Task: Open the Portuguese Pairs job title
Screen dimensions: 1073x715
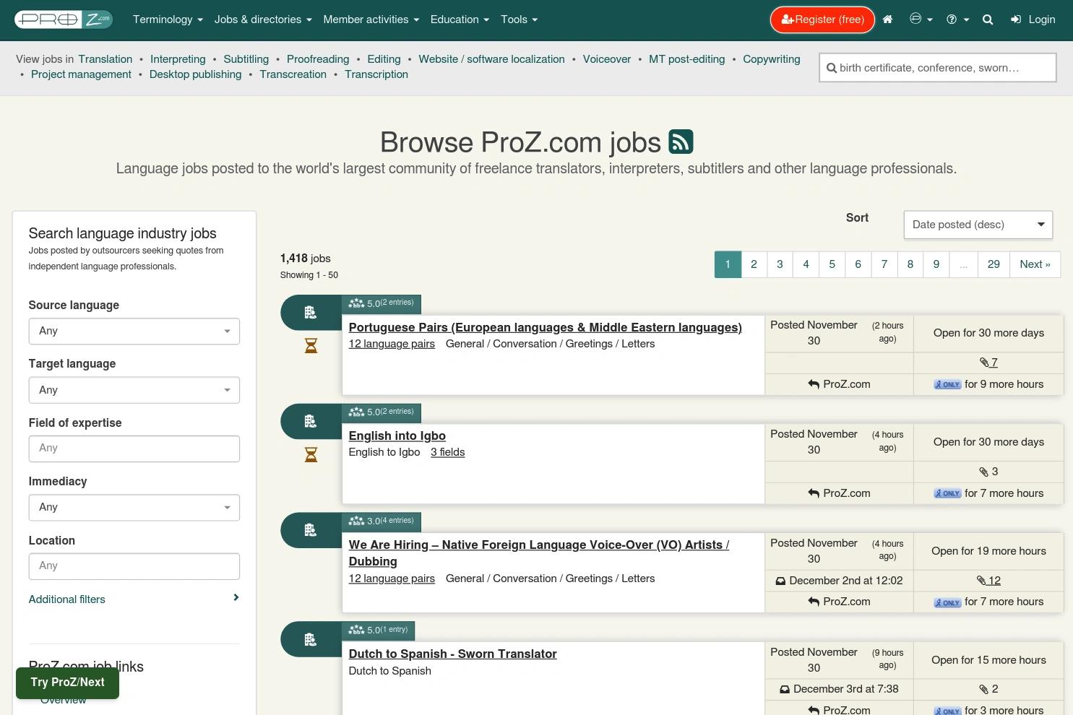Action: (x=545, y=327)
